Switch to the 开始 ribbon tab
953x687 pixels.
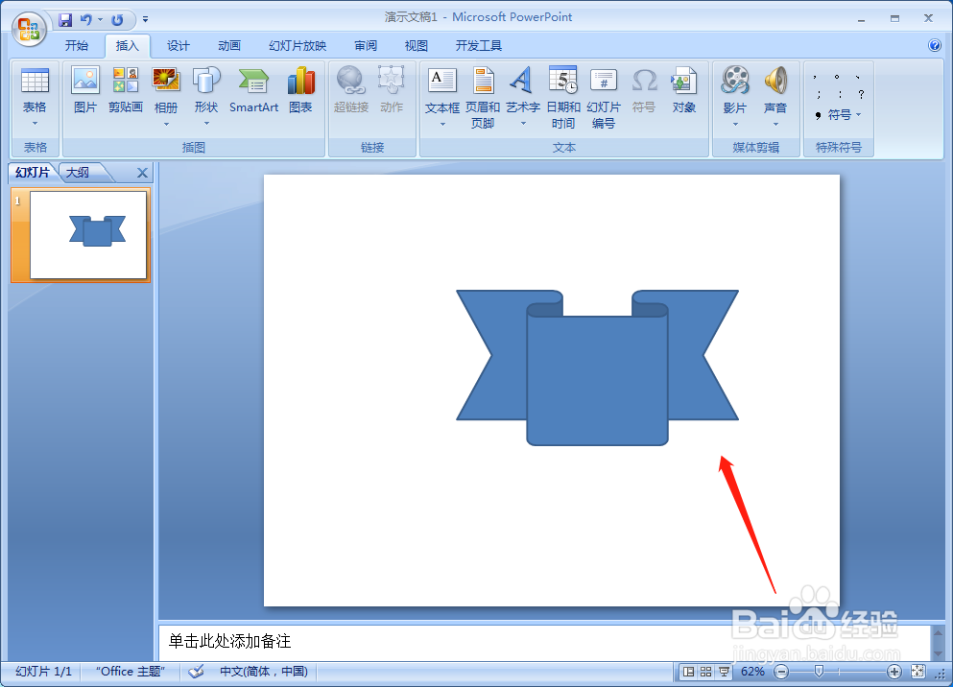tap(77, 45)
